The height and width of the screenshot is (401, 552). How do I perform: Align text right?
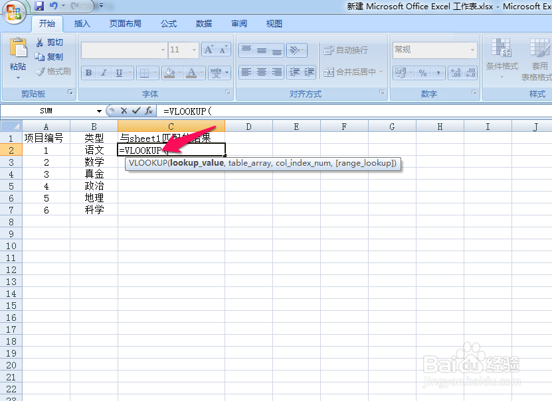pos(277,72)
